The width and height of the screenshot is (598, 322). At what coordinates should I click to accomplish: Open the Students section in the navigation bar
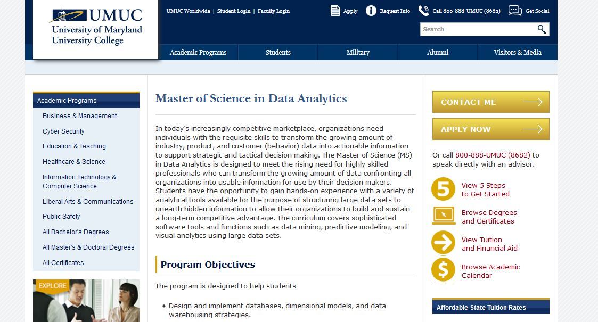point(278,52)
